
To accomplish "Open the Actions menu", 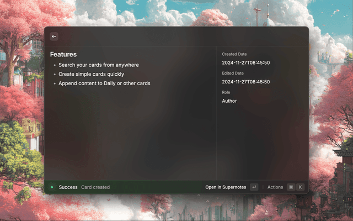I will (x=275, y=187).
